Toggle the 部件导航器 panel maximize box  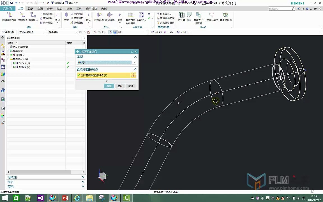point(83,38)
